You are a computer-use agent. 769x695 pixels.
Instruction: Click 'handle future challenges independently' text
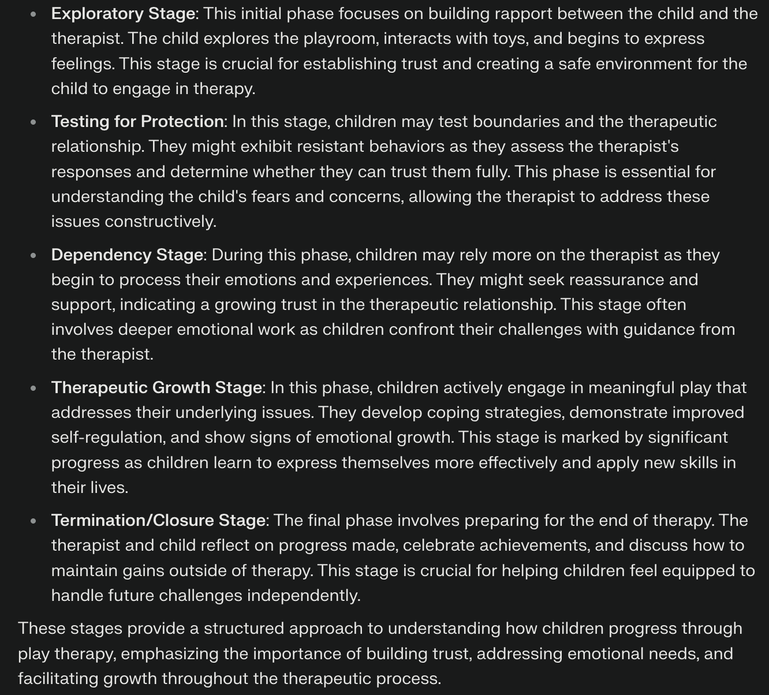206,595
